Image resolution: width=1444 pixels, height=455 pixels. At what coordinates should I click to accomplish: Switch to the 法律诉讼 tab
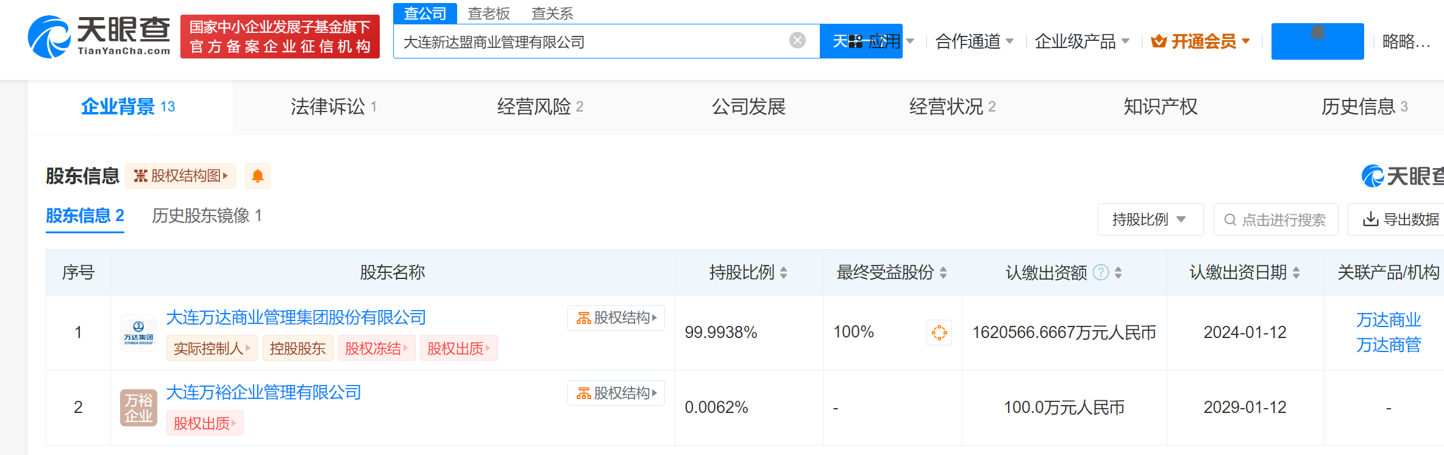[333, 107]
